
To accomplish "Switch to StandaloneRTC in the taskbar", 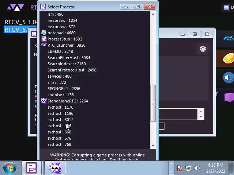I will click(x=55, y=168).
